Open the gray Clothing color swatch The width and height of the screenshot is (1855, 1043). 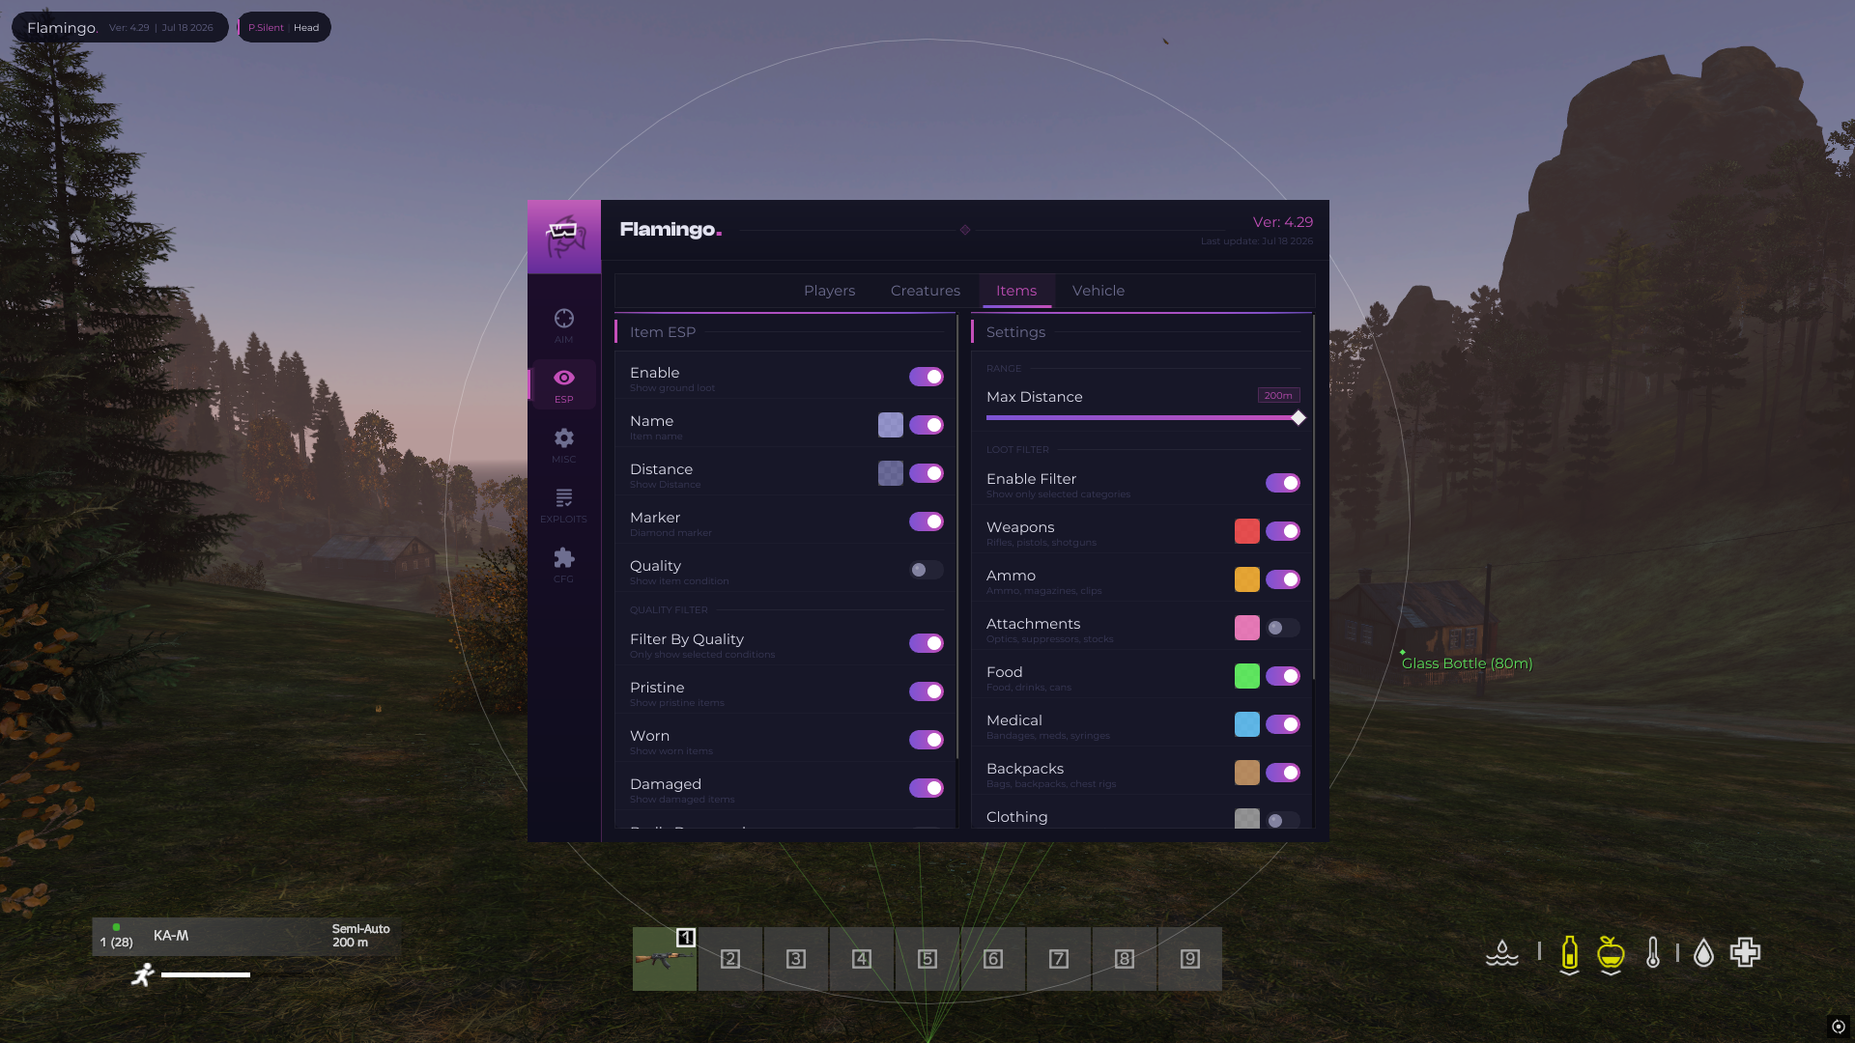coord(1247,819)
